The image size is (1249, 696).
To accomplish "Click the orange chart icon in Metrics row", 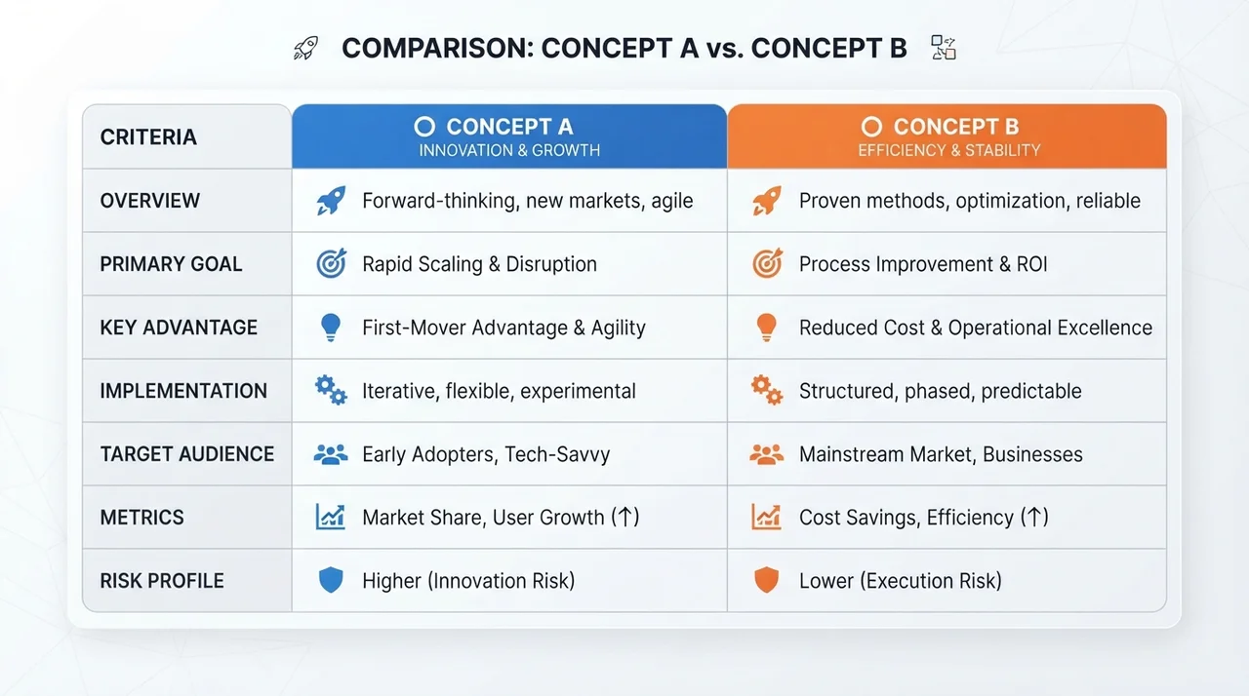I will tap(766, 517).
